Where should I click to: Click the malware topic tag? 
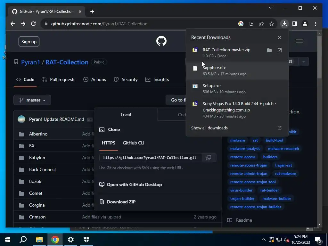pyautogui.click(x=237, y=140)
